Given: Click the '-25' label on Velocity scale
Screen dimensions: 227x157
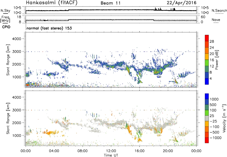Looking at the screenshot, I should 213,121.
